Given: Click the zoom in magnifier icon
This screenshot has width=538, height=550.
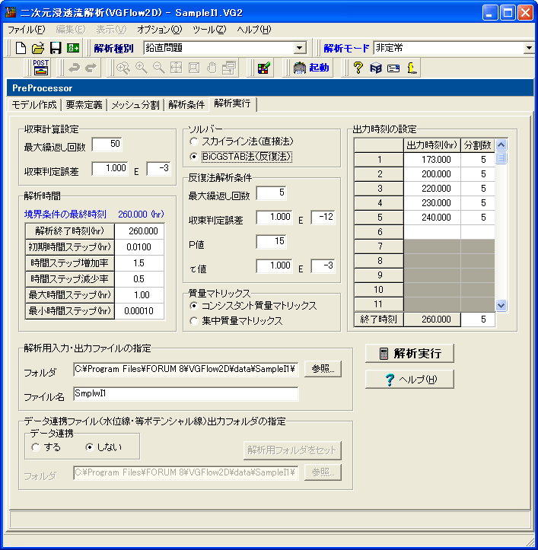Looking at the screenshot, I should [141, 68].
